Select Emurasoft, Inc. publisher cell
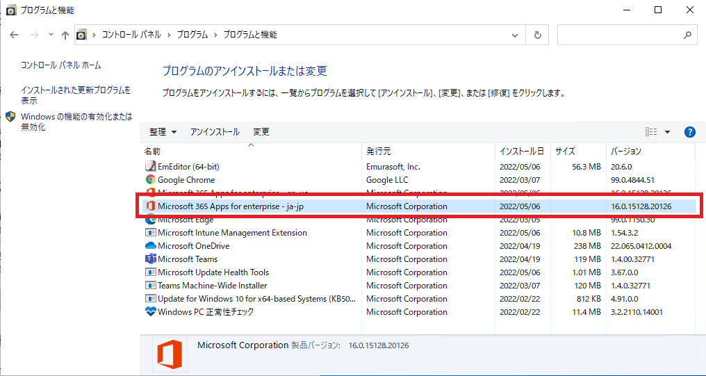This screenshot has height=376, width=706. click(x=393, y=167)
